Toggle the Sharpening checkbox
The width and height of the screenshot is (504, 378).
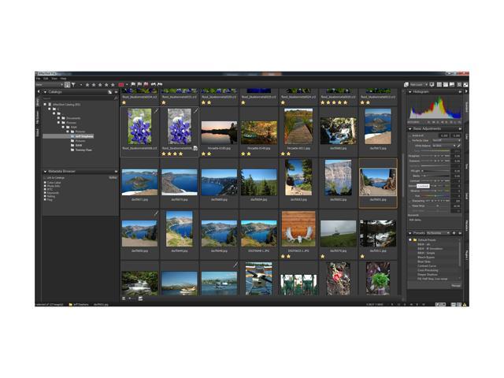409,201
